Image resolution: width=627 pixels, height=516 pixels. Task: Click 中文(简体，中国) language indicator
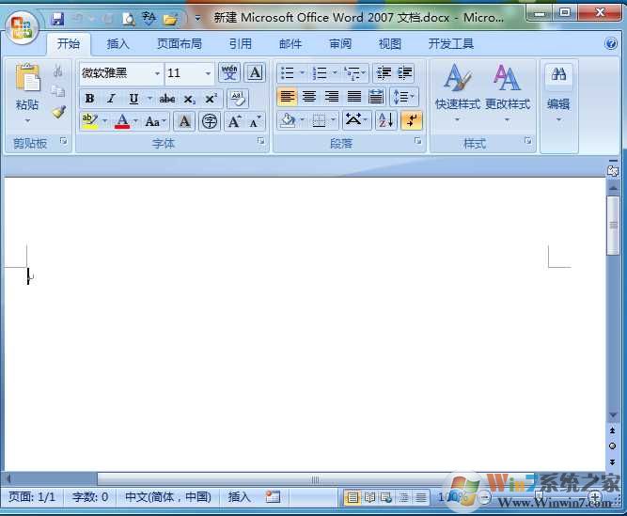(168, 497)
